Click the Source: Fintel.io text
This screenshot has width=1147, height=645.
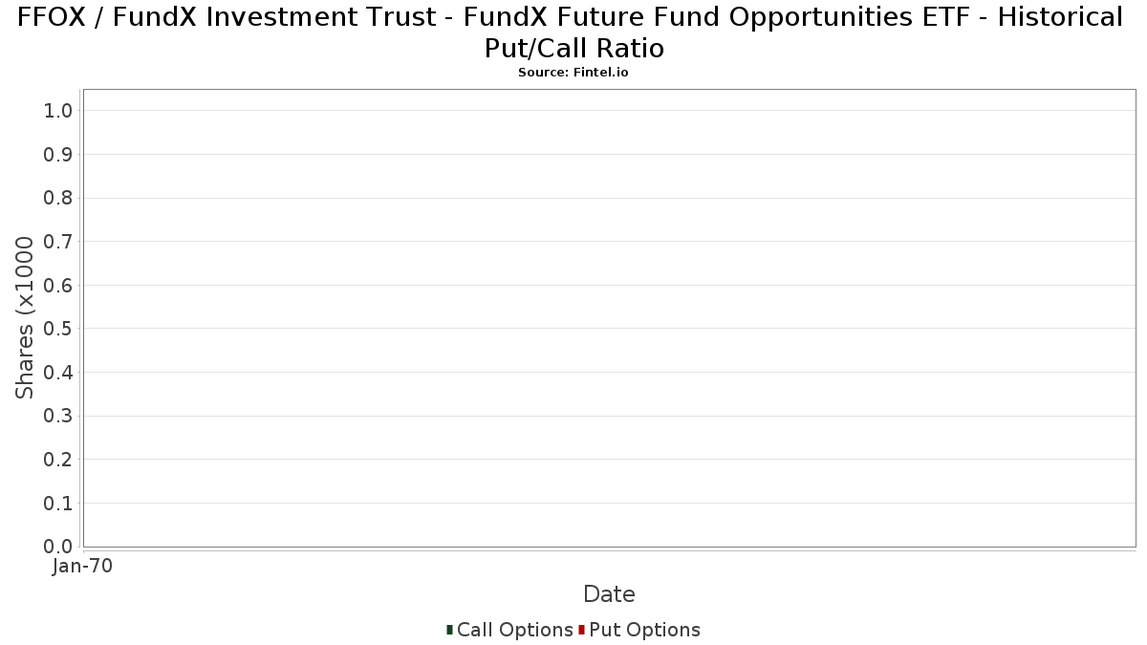point(573,73)
